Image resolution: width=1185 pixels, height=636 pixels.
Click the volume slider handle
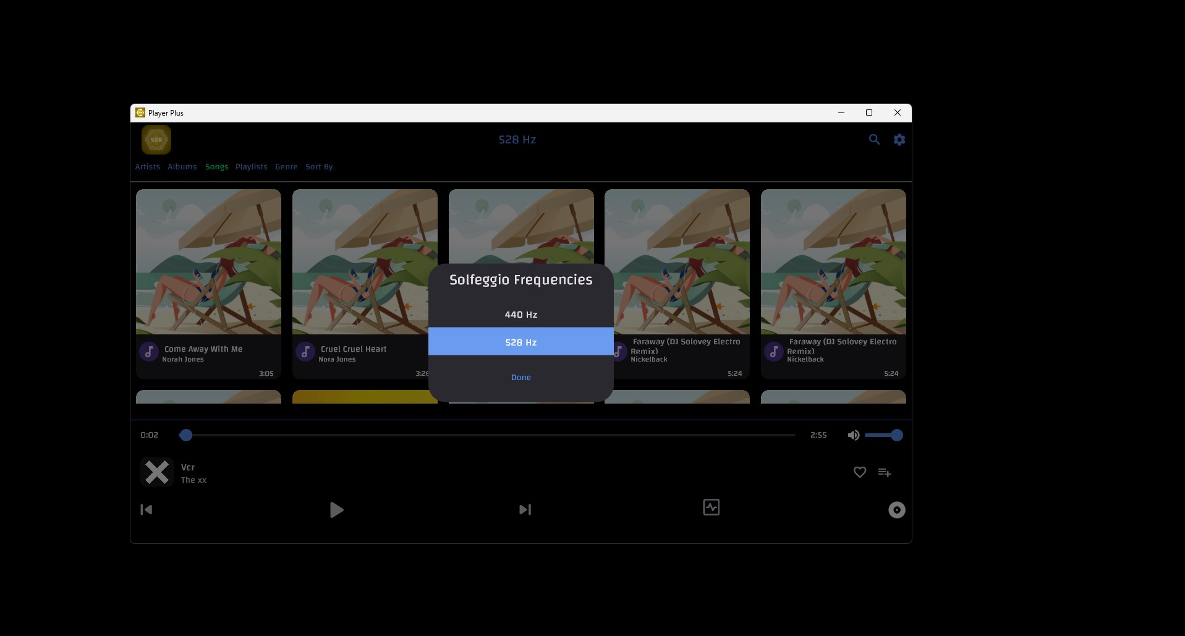coord(897,435)
